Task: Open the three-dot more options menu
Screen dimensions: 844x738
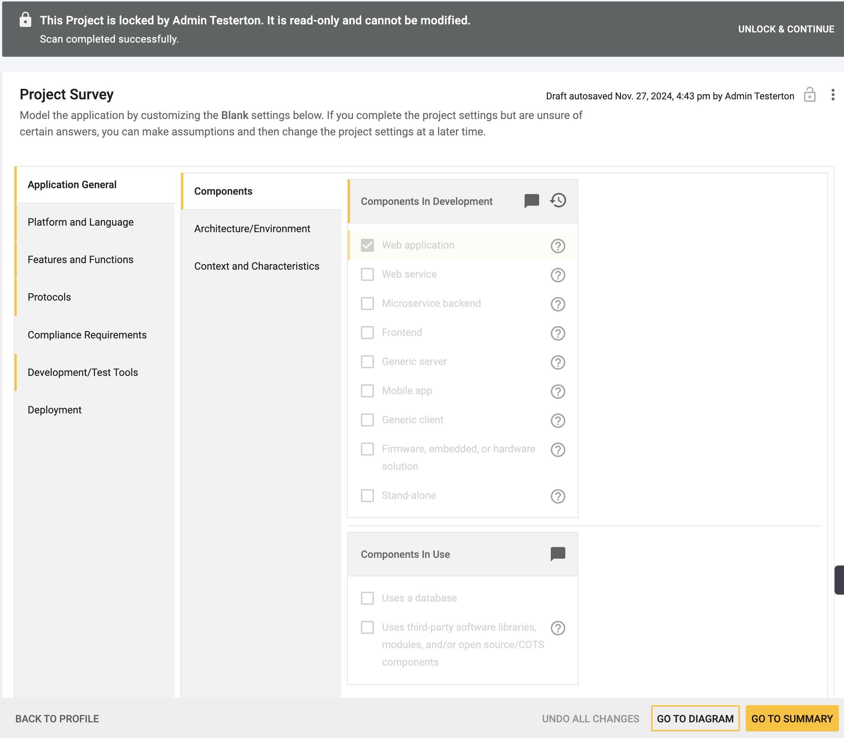Action: point(832,95)
